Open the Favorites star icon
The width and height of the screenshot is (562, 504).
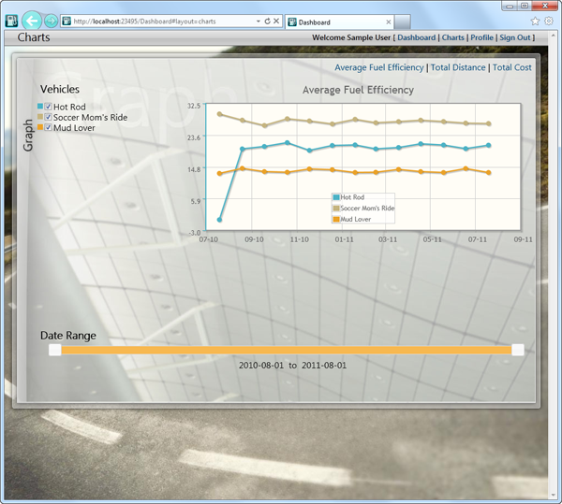coord(535,21)
